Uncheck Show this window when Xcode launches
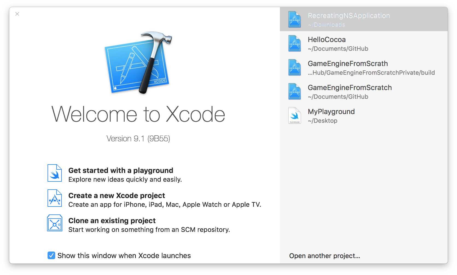The image size is (457, 275). point(51,255)
